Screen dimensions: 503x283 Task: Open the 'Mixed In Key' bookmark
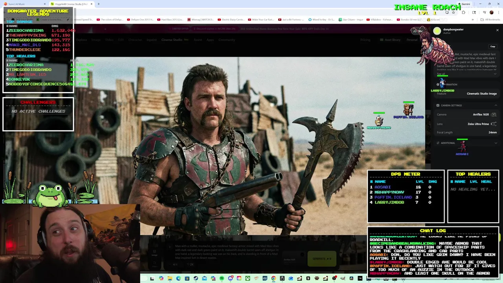click(x=321, y=19)
